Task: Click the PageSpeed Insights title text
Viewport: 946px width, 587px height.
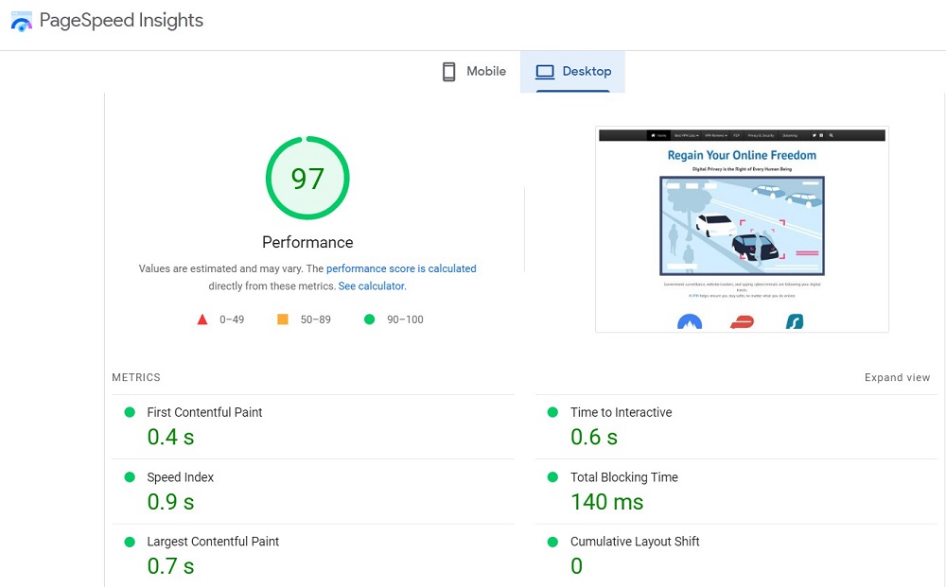Action: tap(121, 21)
